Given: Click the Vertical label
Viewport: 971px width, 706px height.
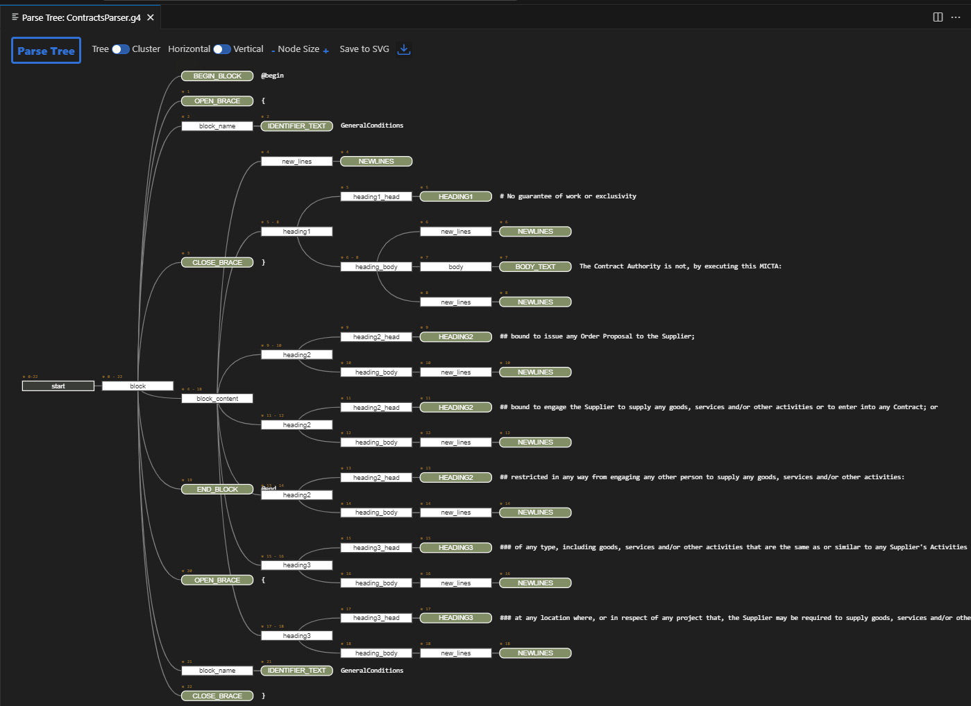Looking at the screenshot, I should [248, 49].
